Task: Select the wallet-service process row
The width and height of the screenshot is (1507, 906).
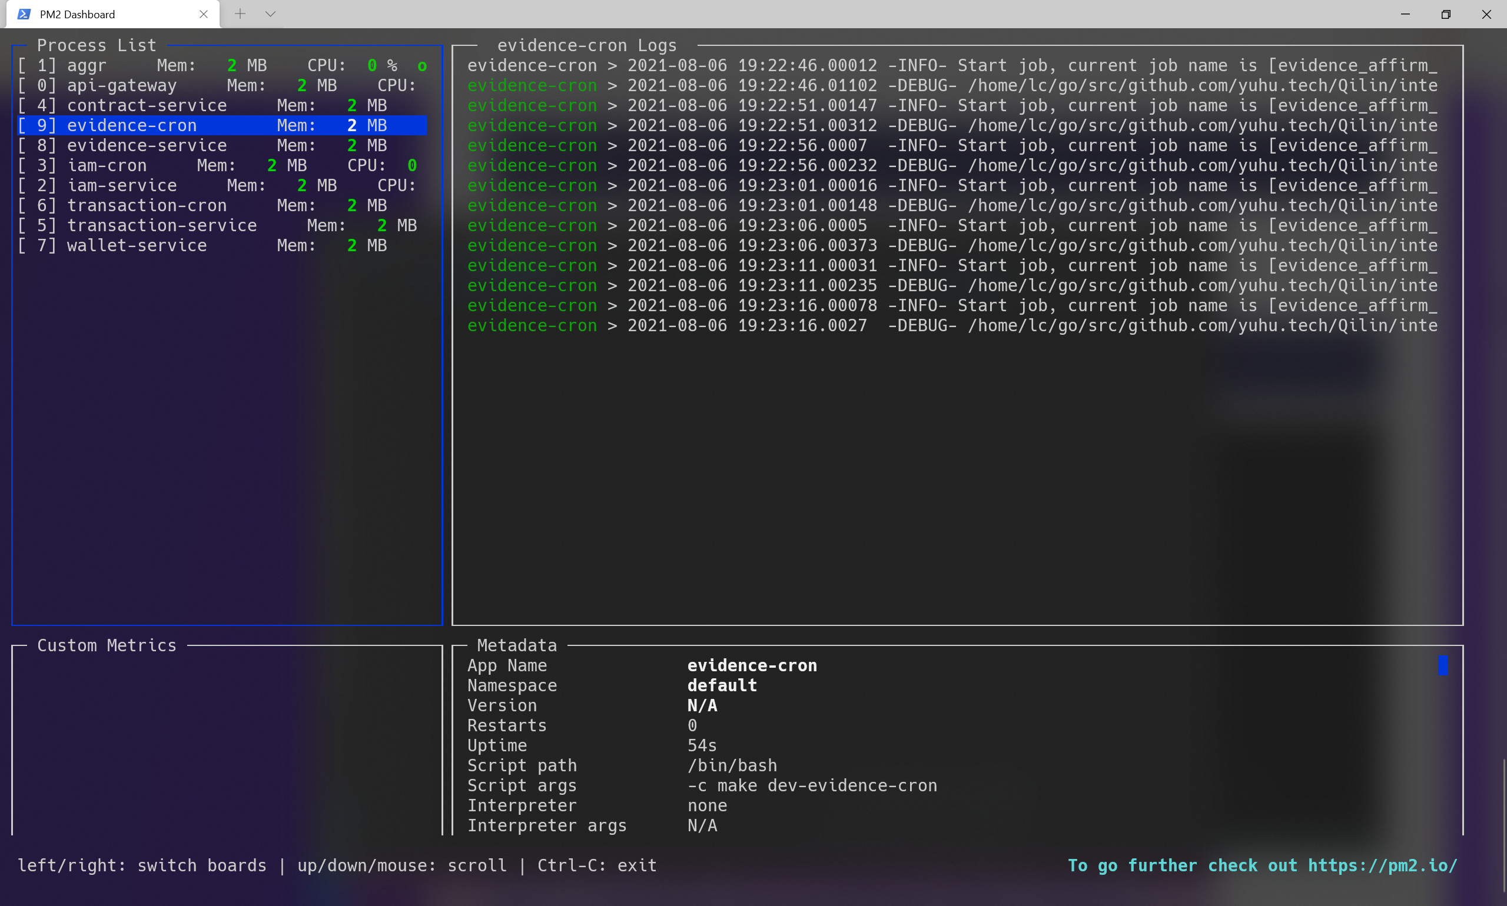Action: [x=136, y=245]
